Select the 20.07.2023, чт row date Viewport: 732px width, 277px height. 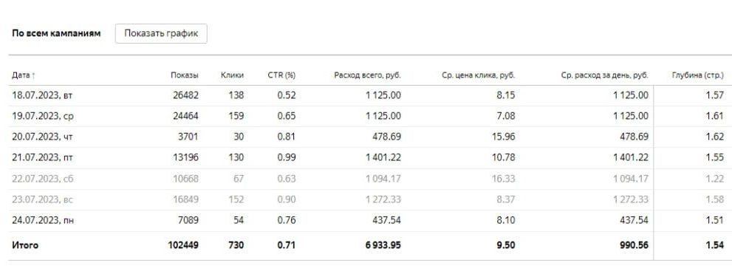42,137
